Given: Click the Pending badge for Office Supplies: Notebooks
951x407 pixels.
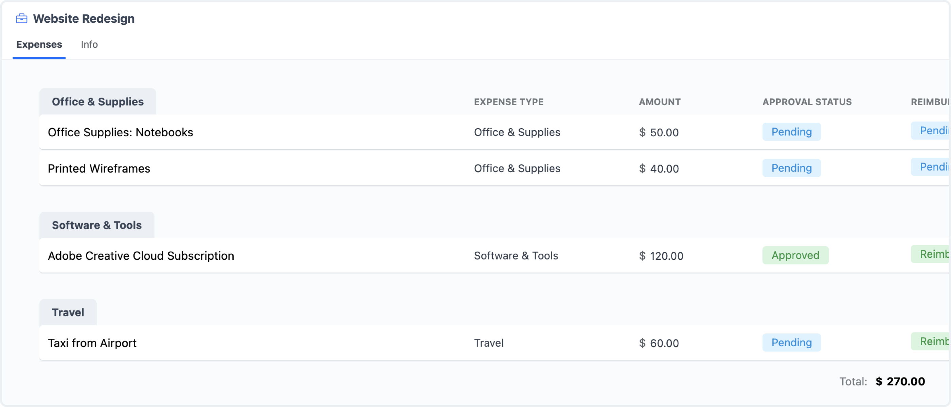Looking at the screenshot, I should 791,132.
